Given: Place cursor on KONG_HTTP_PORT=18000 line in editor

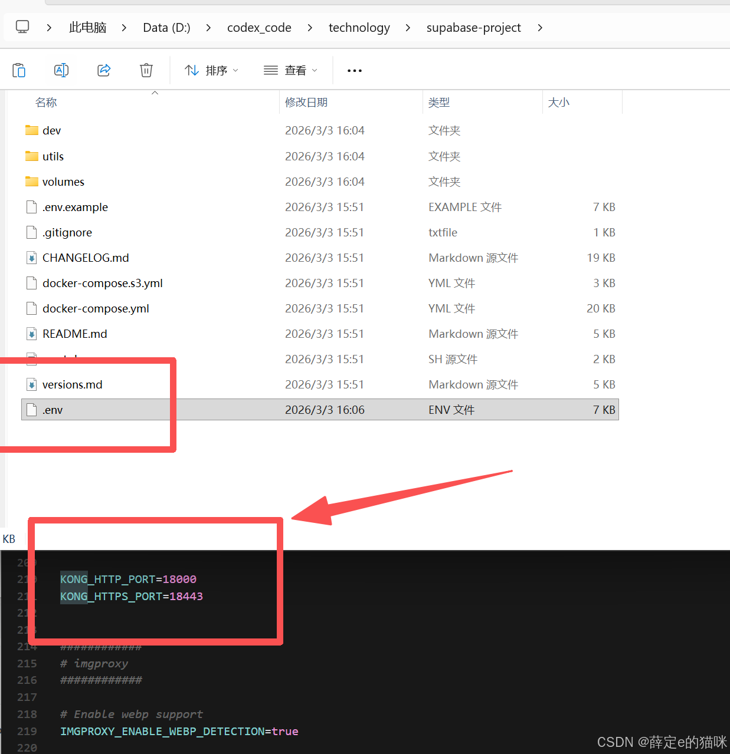Looking at the screenshot, I should [x=128, y=580].
